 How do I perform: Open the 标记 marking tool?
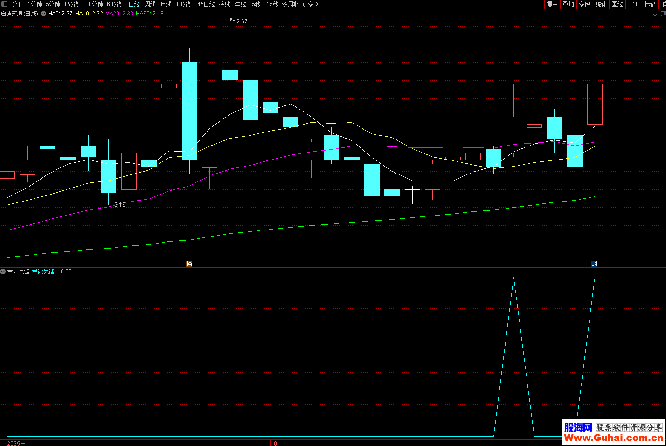point(650,4)
